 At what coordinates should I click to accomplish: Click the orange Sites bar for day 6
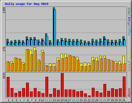(x=28, y=60)
